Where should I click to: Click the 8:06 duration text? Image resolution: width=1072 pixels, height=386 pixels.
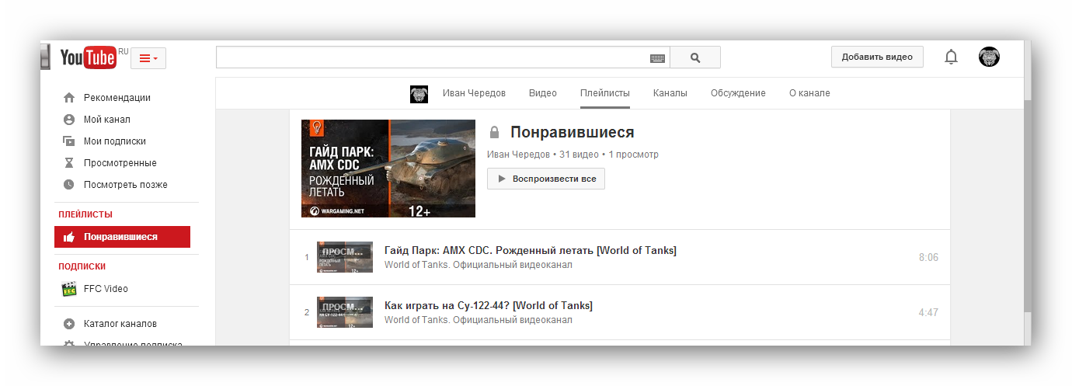point(928,257)
